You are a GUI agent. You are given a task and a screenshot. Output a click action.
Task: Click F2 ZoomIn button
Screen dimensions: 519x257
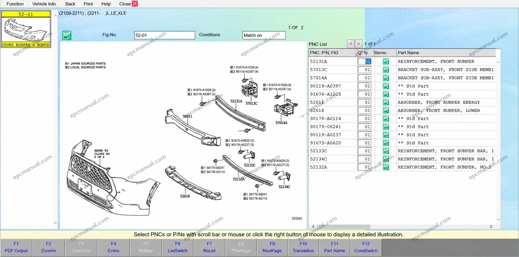[49, 247]
